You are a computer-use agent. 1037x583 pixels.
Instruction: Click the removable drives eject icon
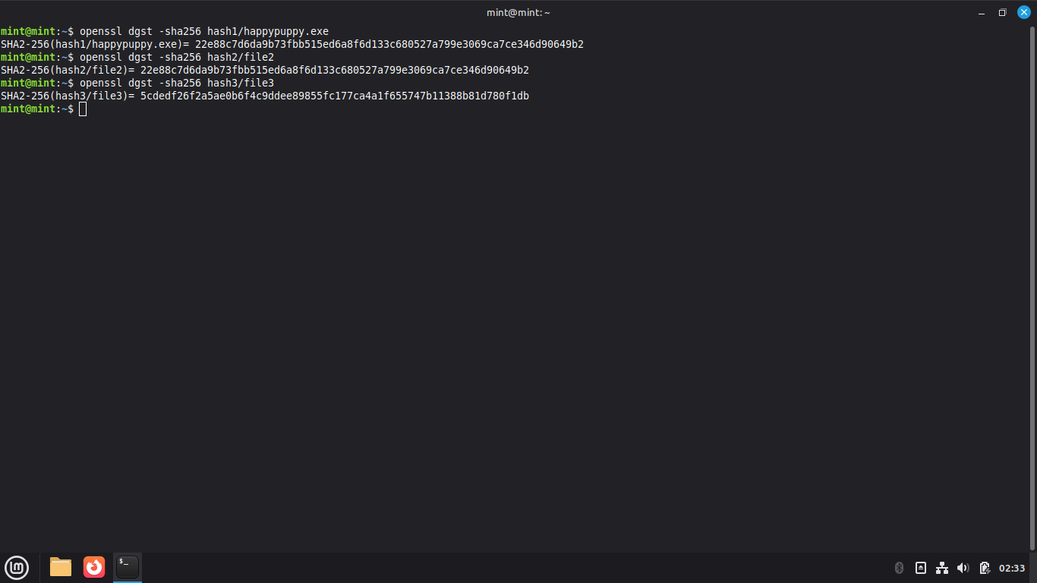pyautogui.click(x=920, y=568)
